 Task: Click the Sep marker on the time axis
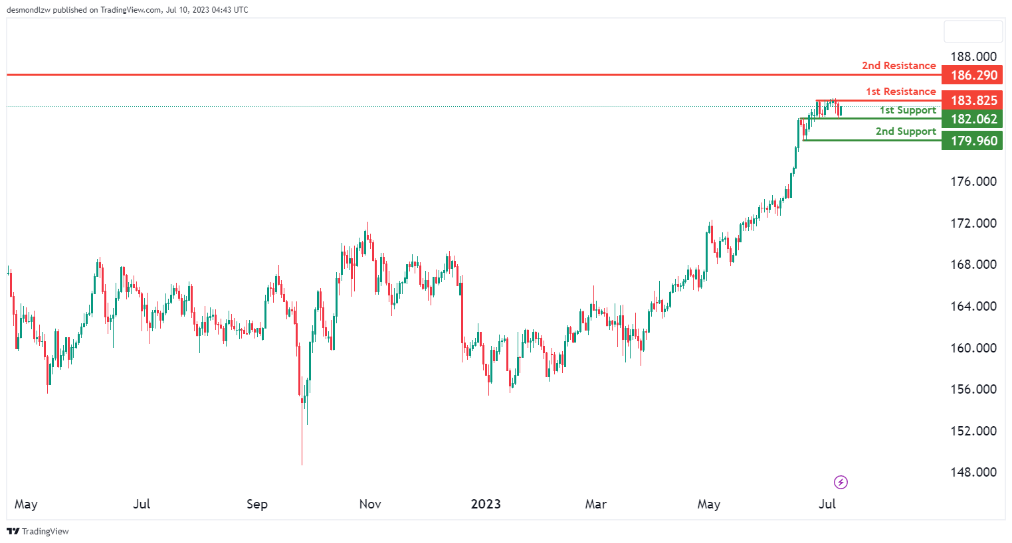pyautogui.click(x=257, y=504)
